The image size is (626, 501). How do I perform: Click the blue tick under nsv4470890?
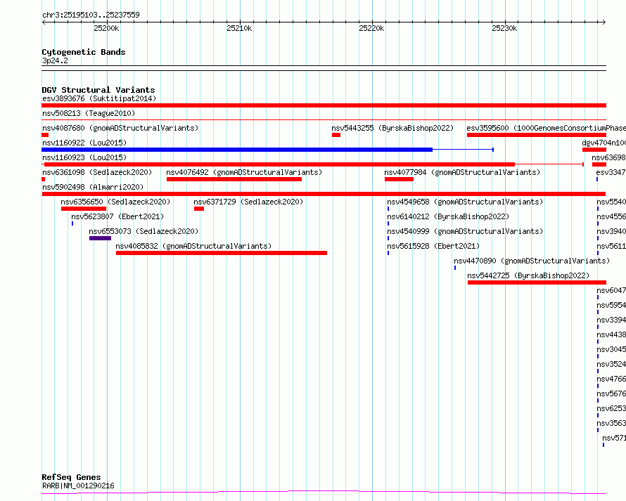click(454, 268)
